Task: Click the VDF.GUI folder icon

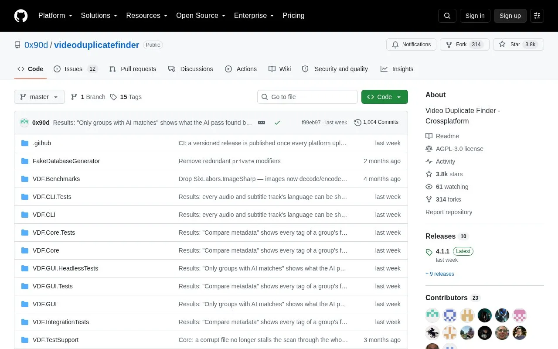Action: point(25,304)
